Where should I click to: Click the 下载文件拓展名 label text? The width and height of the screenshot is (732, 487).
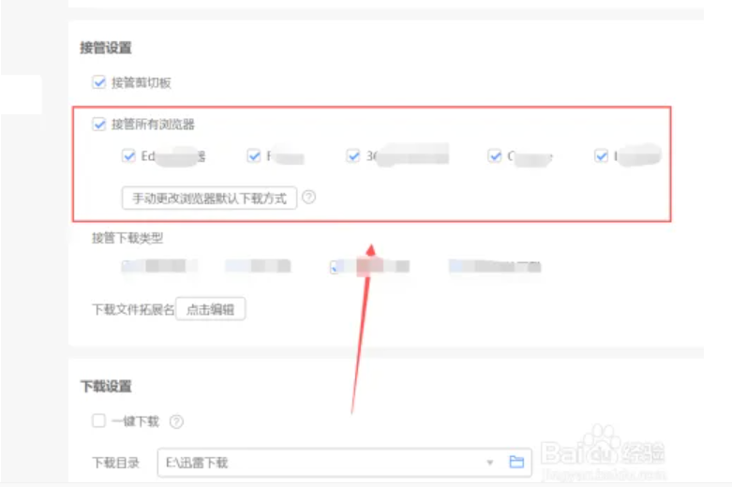pos(133,309)
